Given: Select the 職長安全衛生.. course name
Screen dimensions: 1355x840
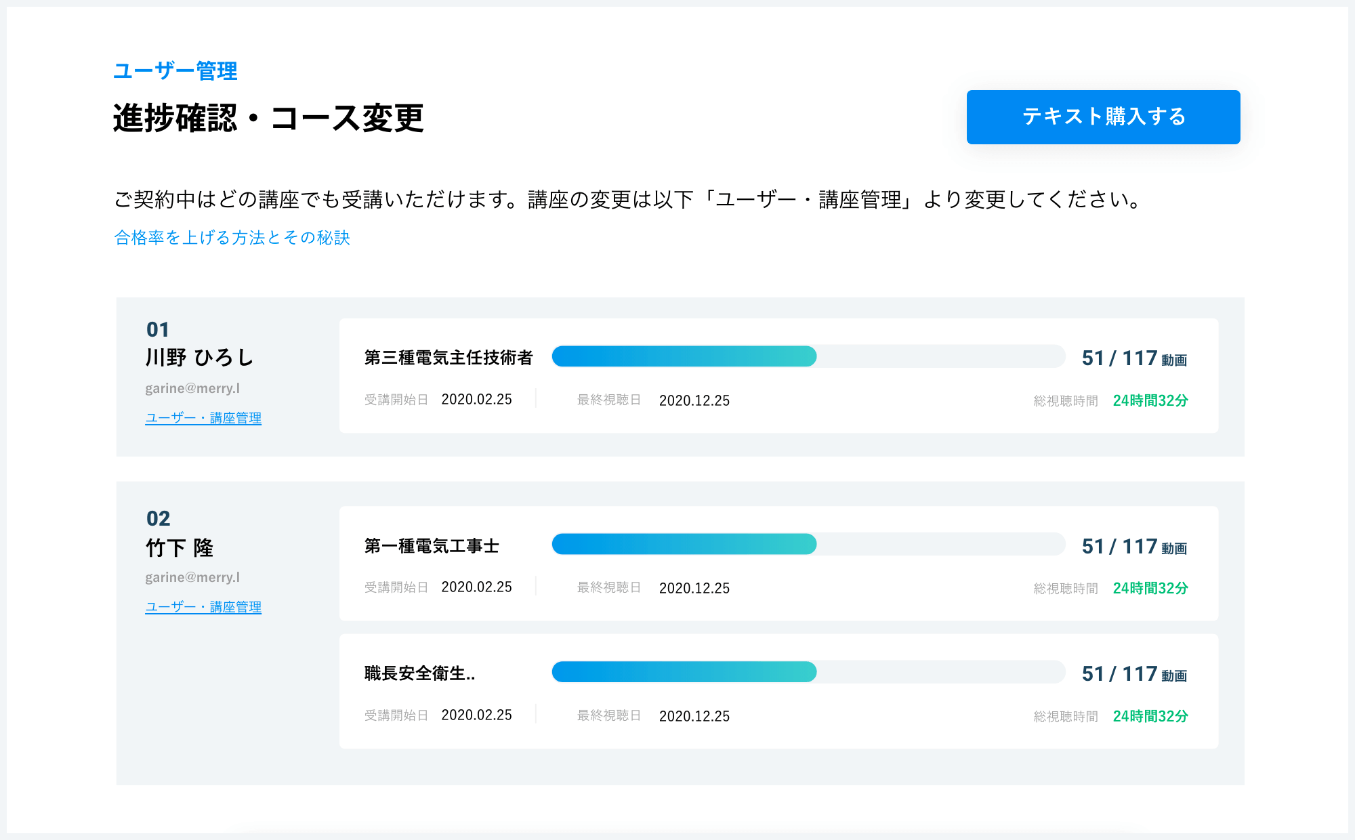Looking at the screenshot, I should point(419,673).
